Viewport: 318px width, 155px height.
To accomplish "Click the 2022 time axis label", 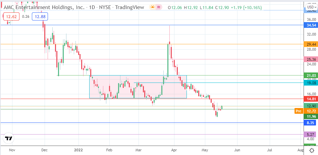I will (x=78, y=150).
